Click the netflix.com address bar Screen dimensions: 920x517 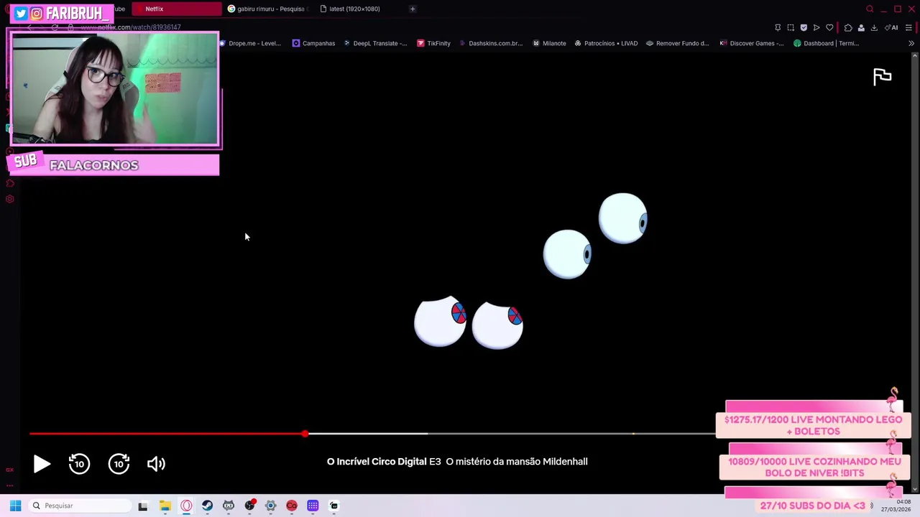pos(132,27)
